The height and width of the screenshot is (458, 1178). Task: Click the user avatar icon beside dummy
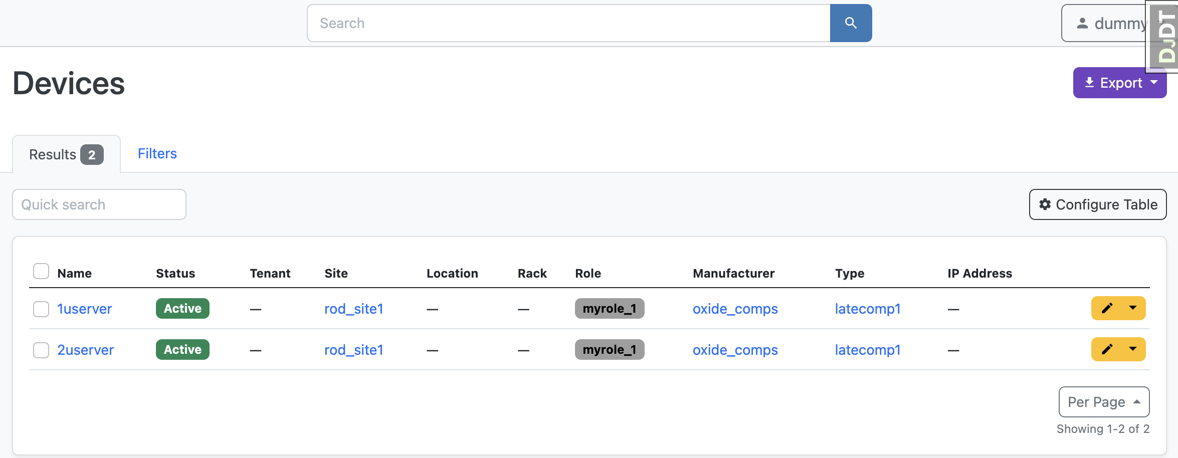click(x=1082, y=23)
